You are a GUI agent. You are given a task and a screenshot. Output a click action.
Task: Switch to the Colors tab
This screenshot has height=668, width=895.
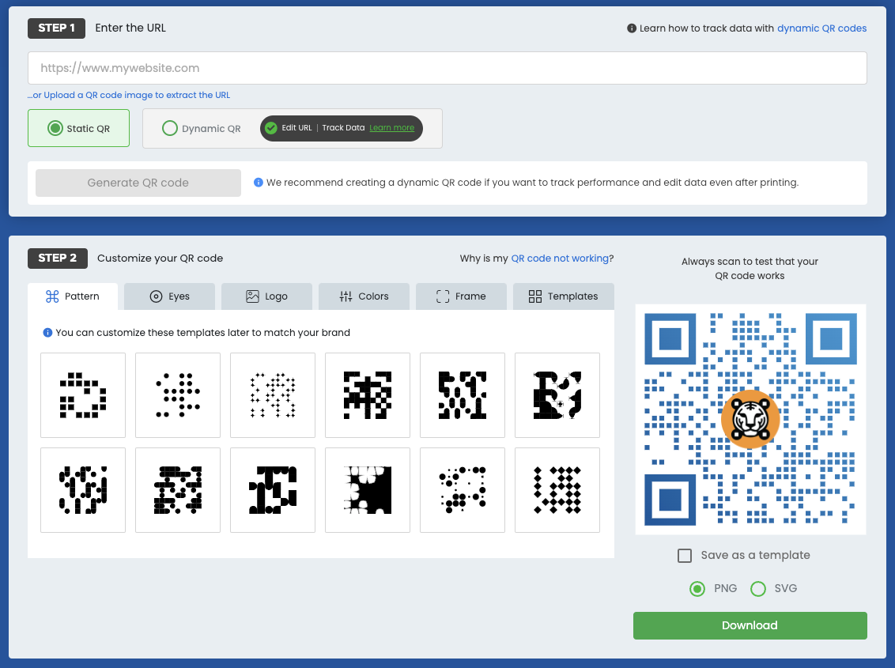[364, 296]
